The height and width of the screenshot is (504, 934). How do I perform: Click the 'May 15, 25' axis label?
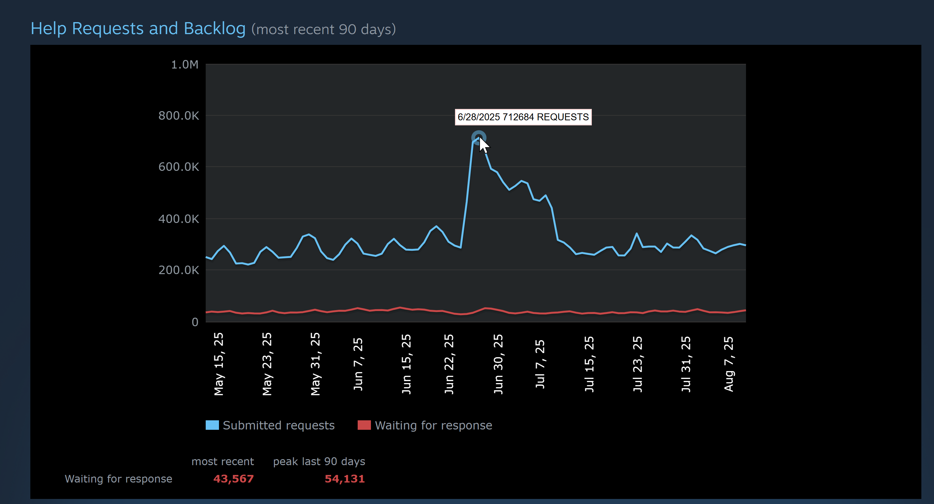(219, 364)
